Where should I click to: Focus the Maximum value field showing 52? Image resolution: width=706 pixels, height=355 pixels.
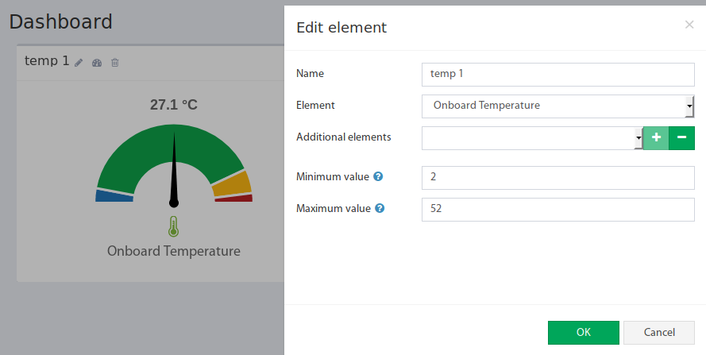(x=557, y=210)
